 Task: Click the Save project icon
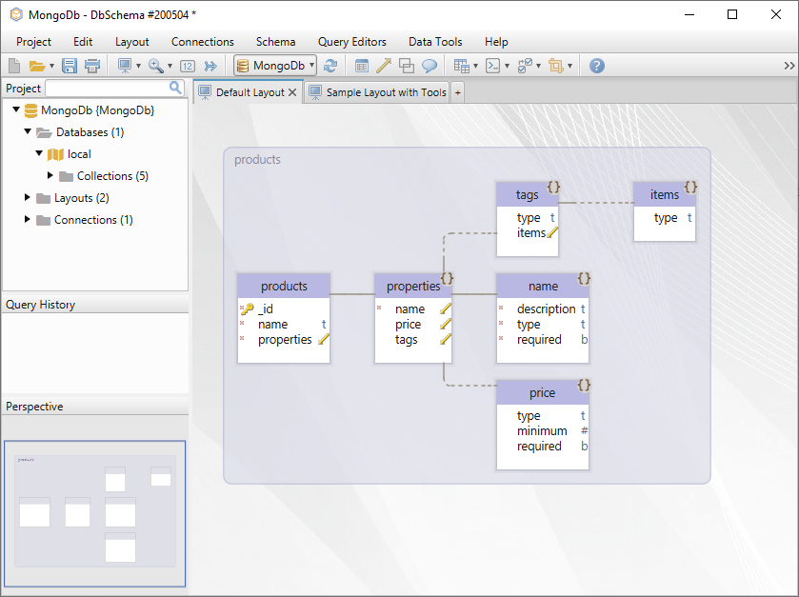click(x=69, y=65)
